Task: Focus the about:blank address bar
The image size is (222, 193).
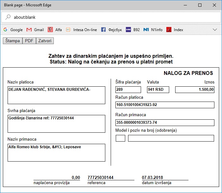Action: click(111, 17)
